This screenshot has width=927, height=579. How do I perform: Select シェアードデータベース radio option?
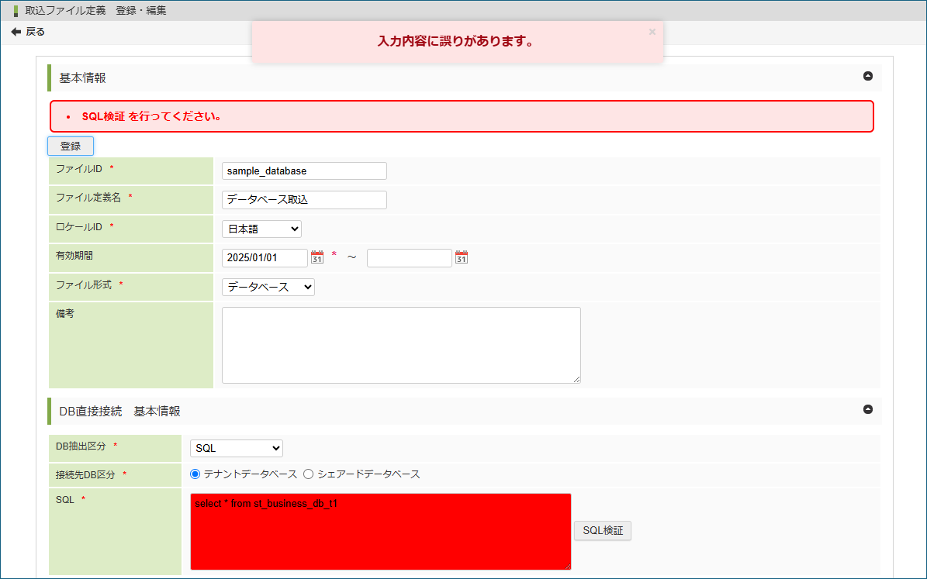tap(308, 474)
